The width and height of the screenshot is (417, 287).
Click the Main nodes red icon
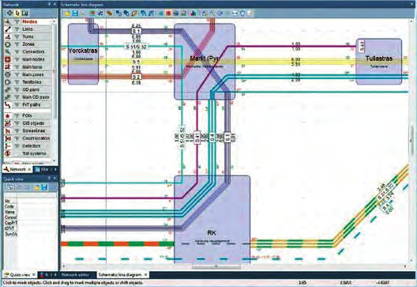coord(8,59)
